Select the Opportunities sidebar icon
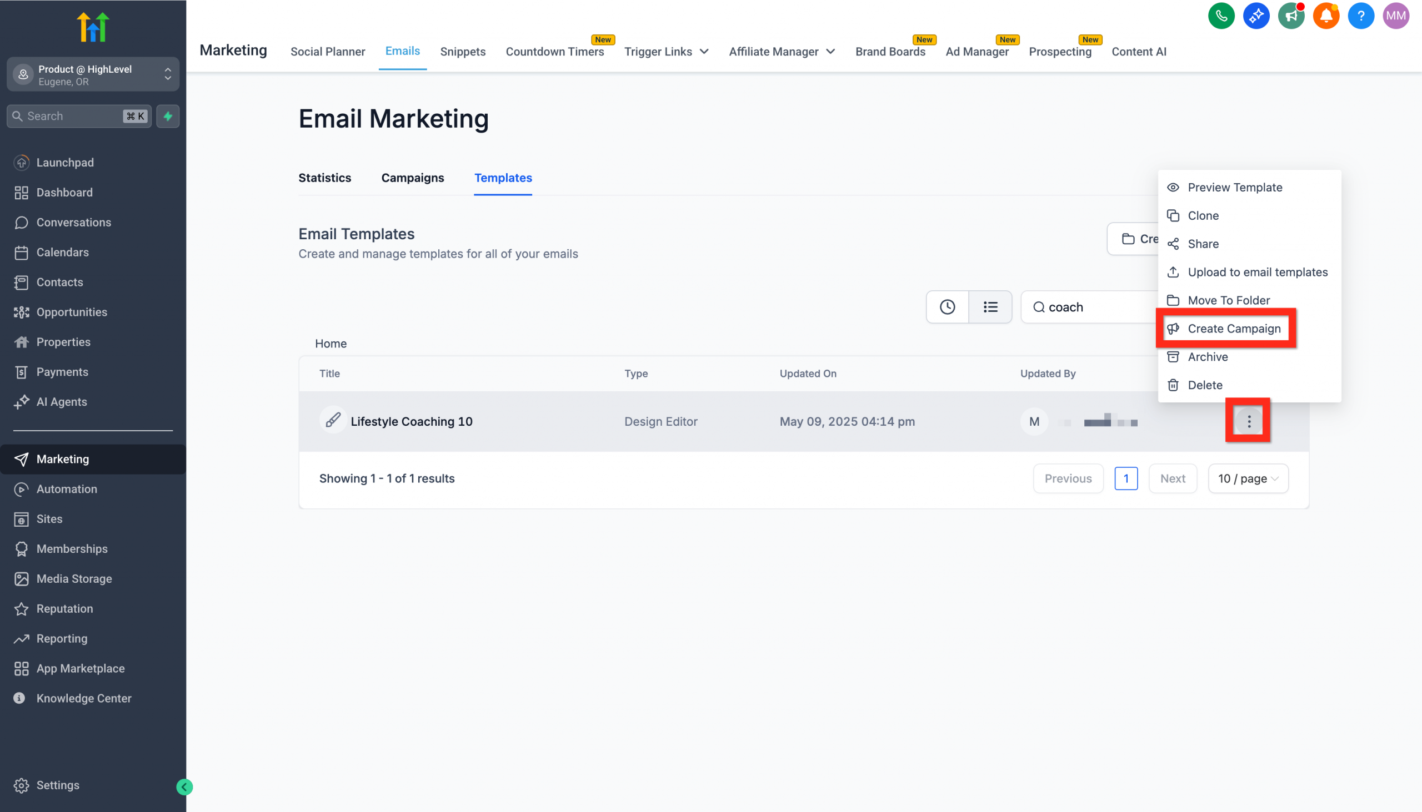The image size is (1422, 812). point(21,312)
